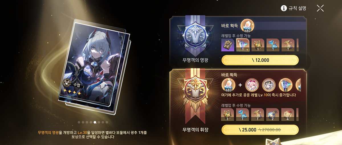Tap the round blue orb reward showing 2

tap(273, 114)
